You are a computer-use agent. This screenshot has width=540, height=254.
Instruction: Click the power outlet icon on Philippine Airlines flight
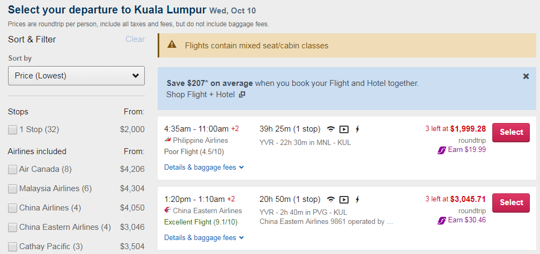(357, 129)
